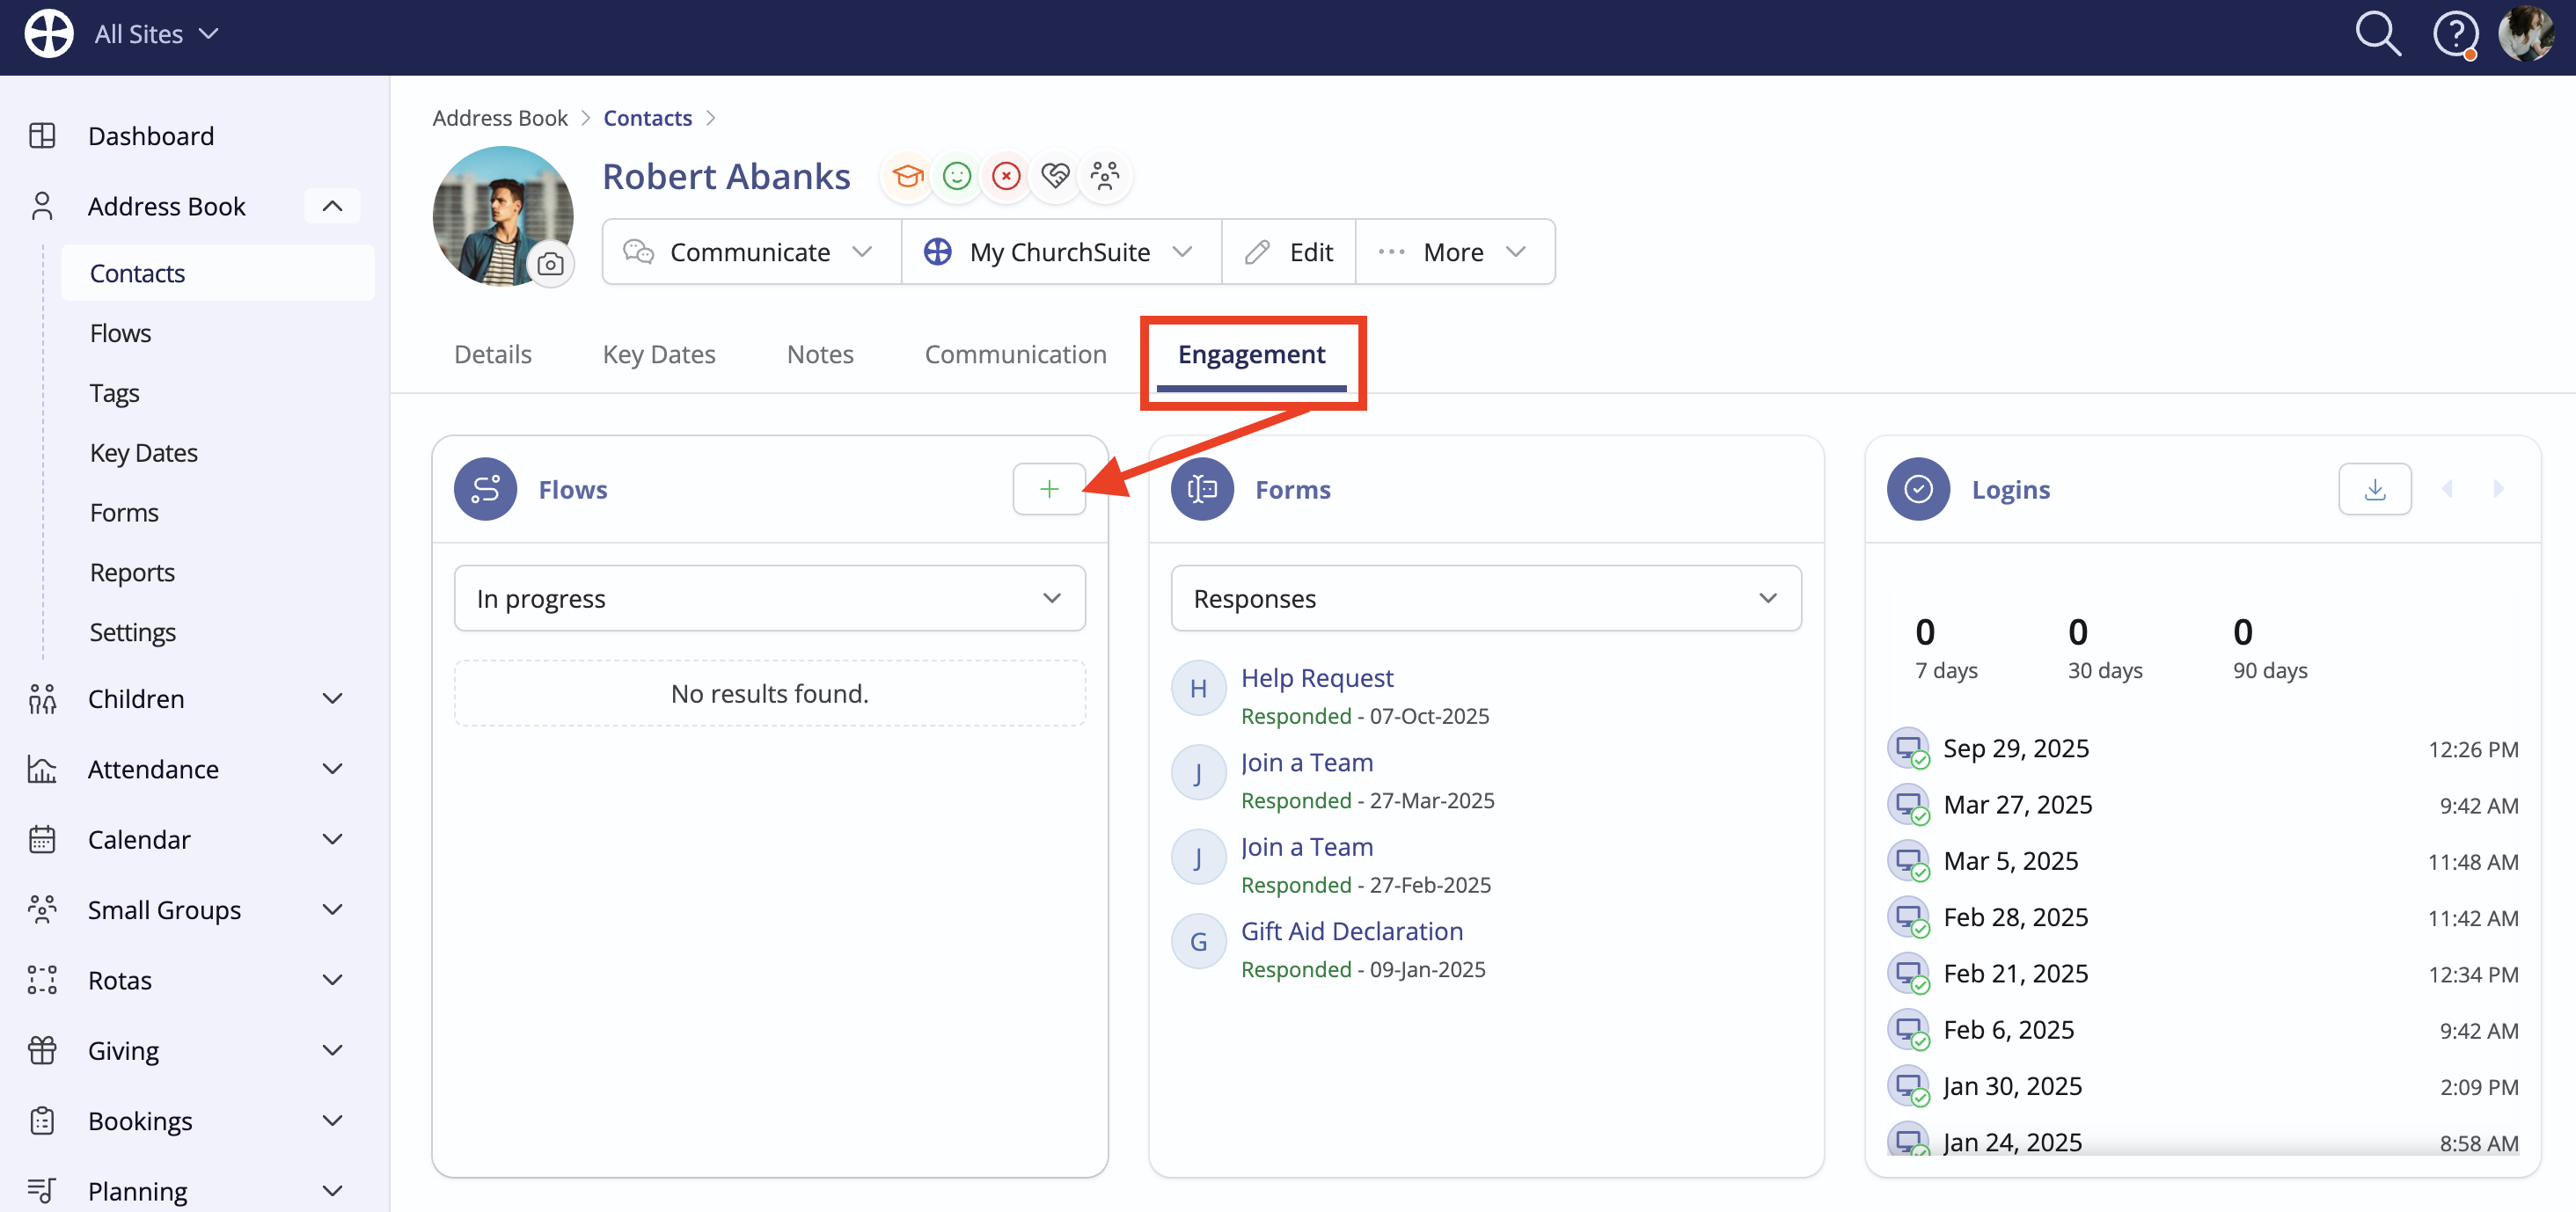Click the Planning list icon
2576x1212 pixels.
click(42, 1190)
